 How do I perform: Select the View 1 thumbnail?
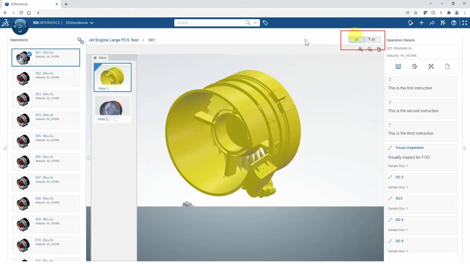113,77
